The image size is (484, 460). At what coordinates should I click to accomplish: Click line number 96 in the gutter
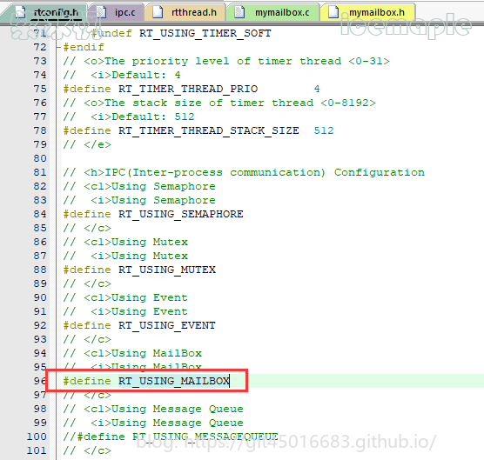40,381
